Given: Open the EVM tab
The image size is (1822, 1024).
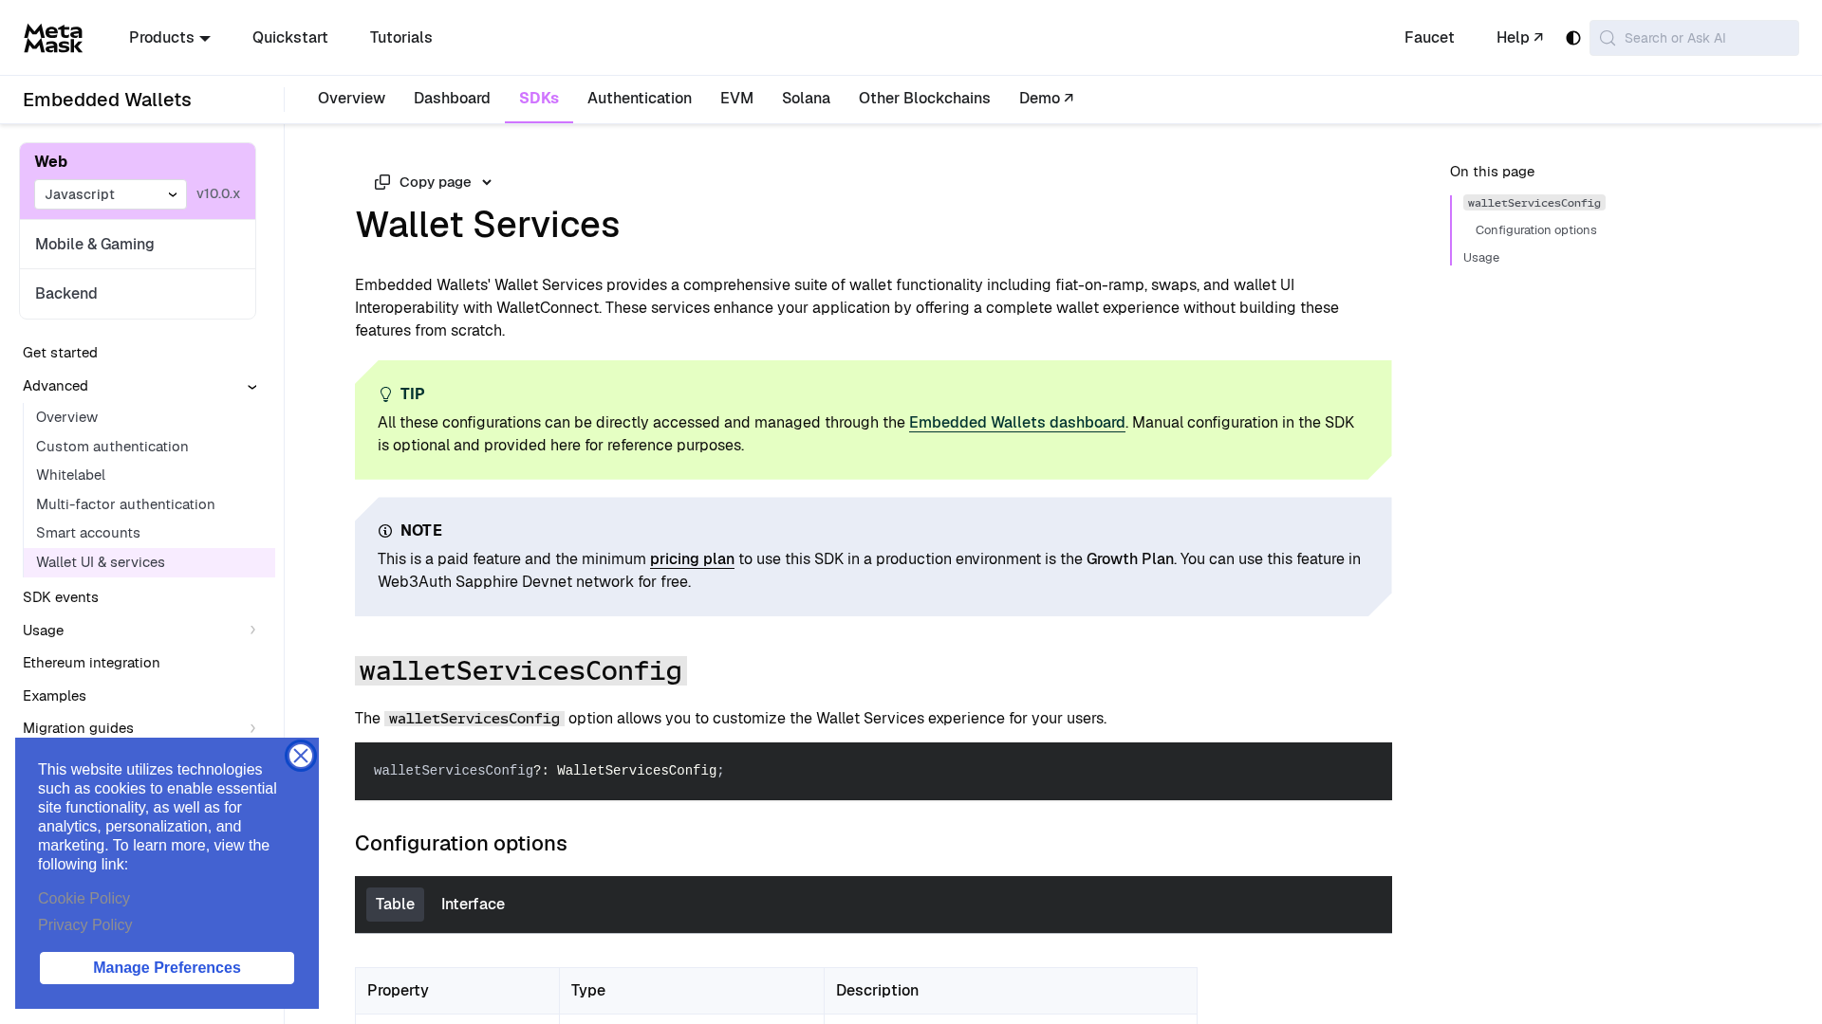Looking at the screenshot, I should point(736,99).
